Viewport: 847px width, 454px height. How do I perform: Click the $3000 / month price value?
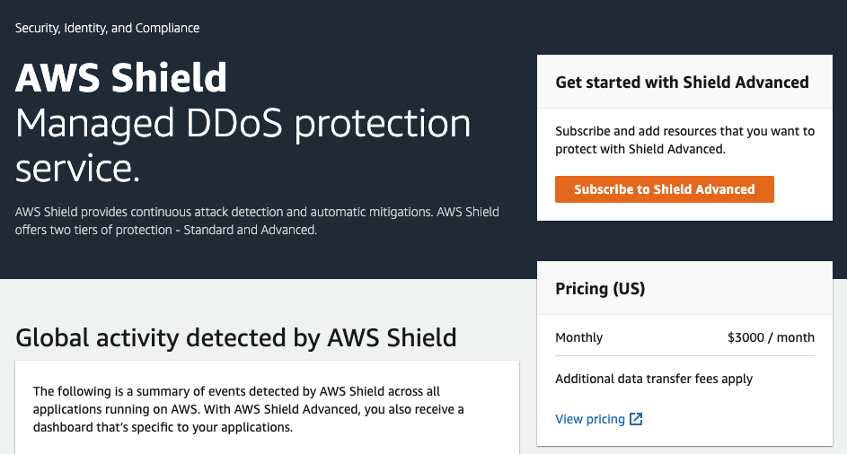tap(771, 337)
